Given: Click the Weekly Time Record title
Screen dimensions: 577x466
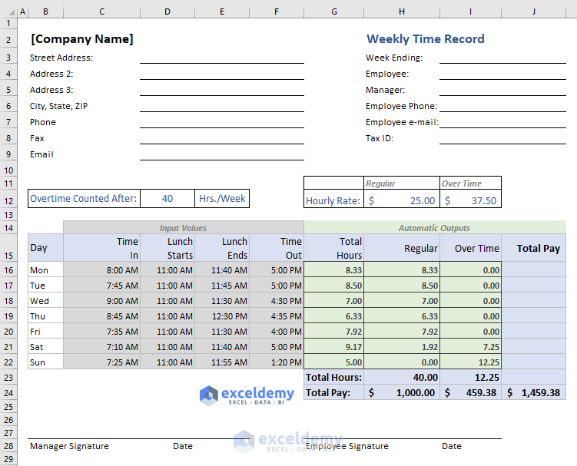Looking at the screenshot, I should [x=426, y=39].
